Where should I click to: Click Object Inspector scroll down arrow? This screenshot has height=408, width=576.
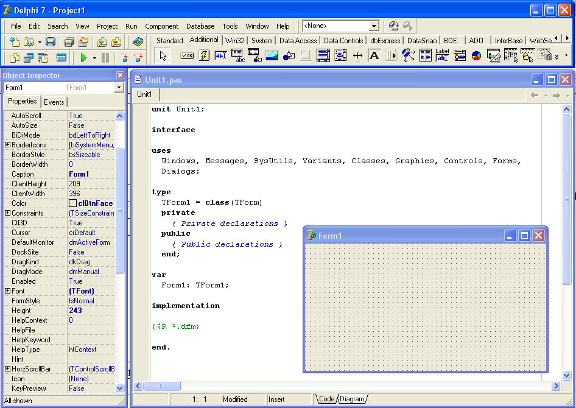[x=120, y=388]
